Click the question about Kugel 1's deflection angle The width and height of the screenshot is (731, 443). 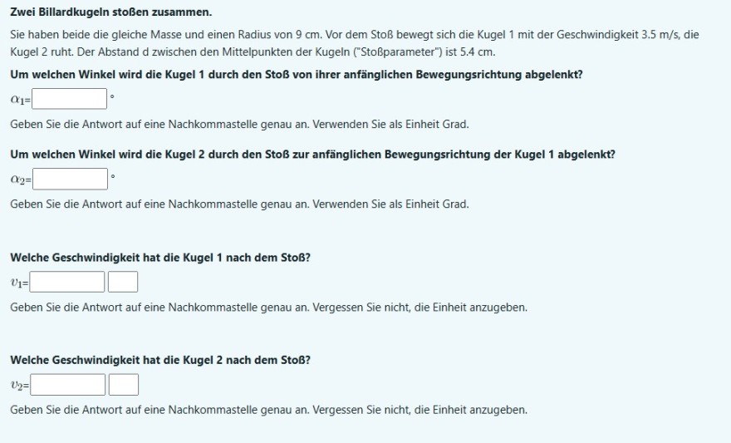(x=297, y=75)
